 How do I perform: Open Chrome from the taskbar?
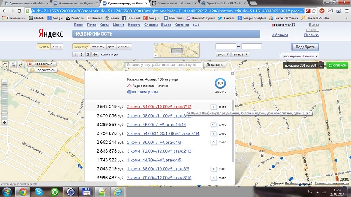point(22,192)
